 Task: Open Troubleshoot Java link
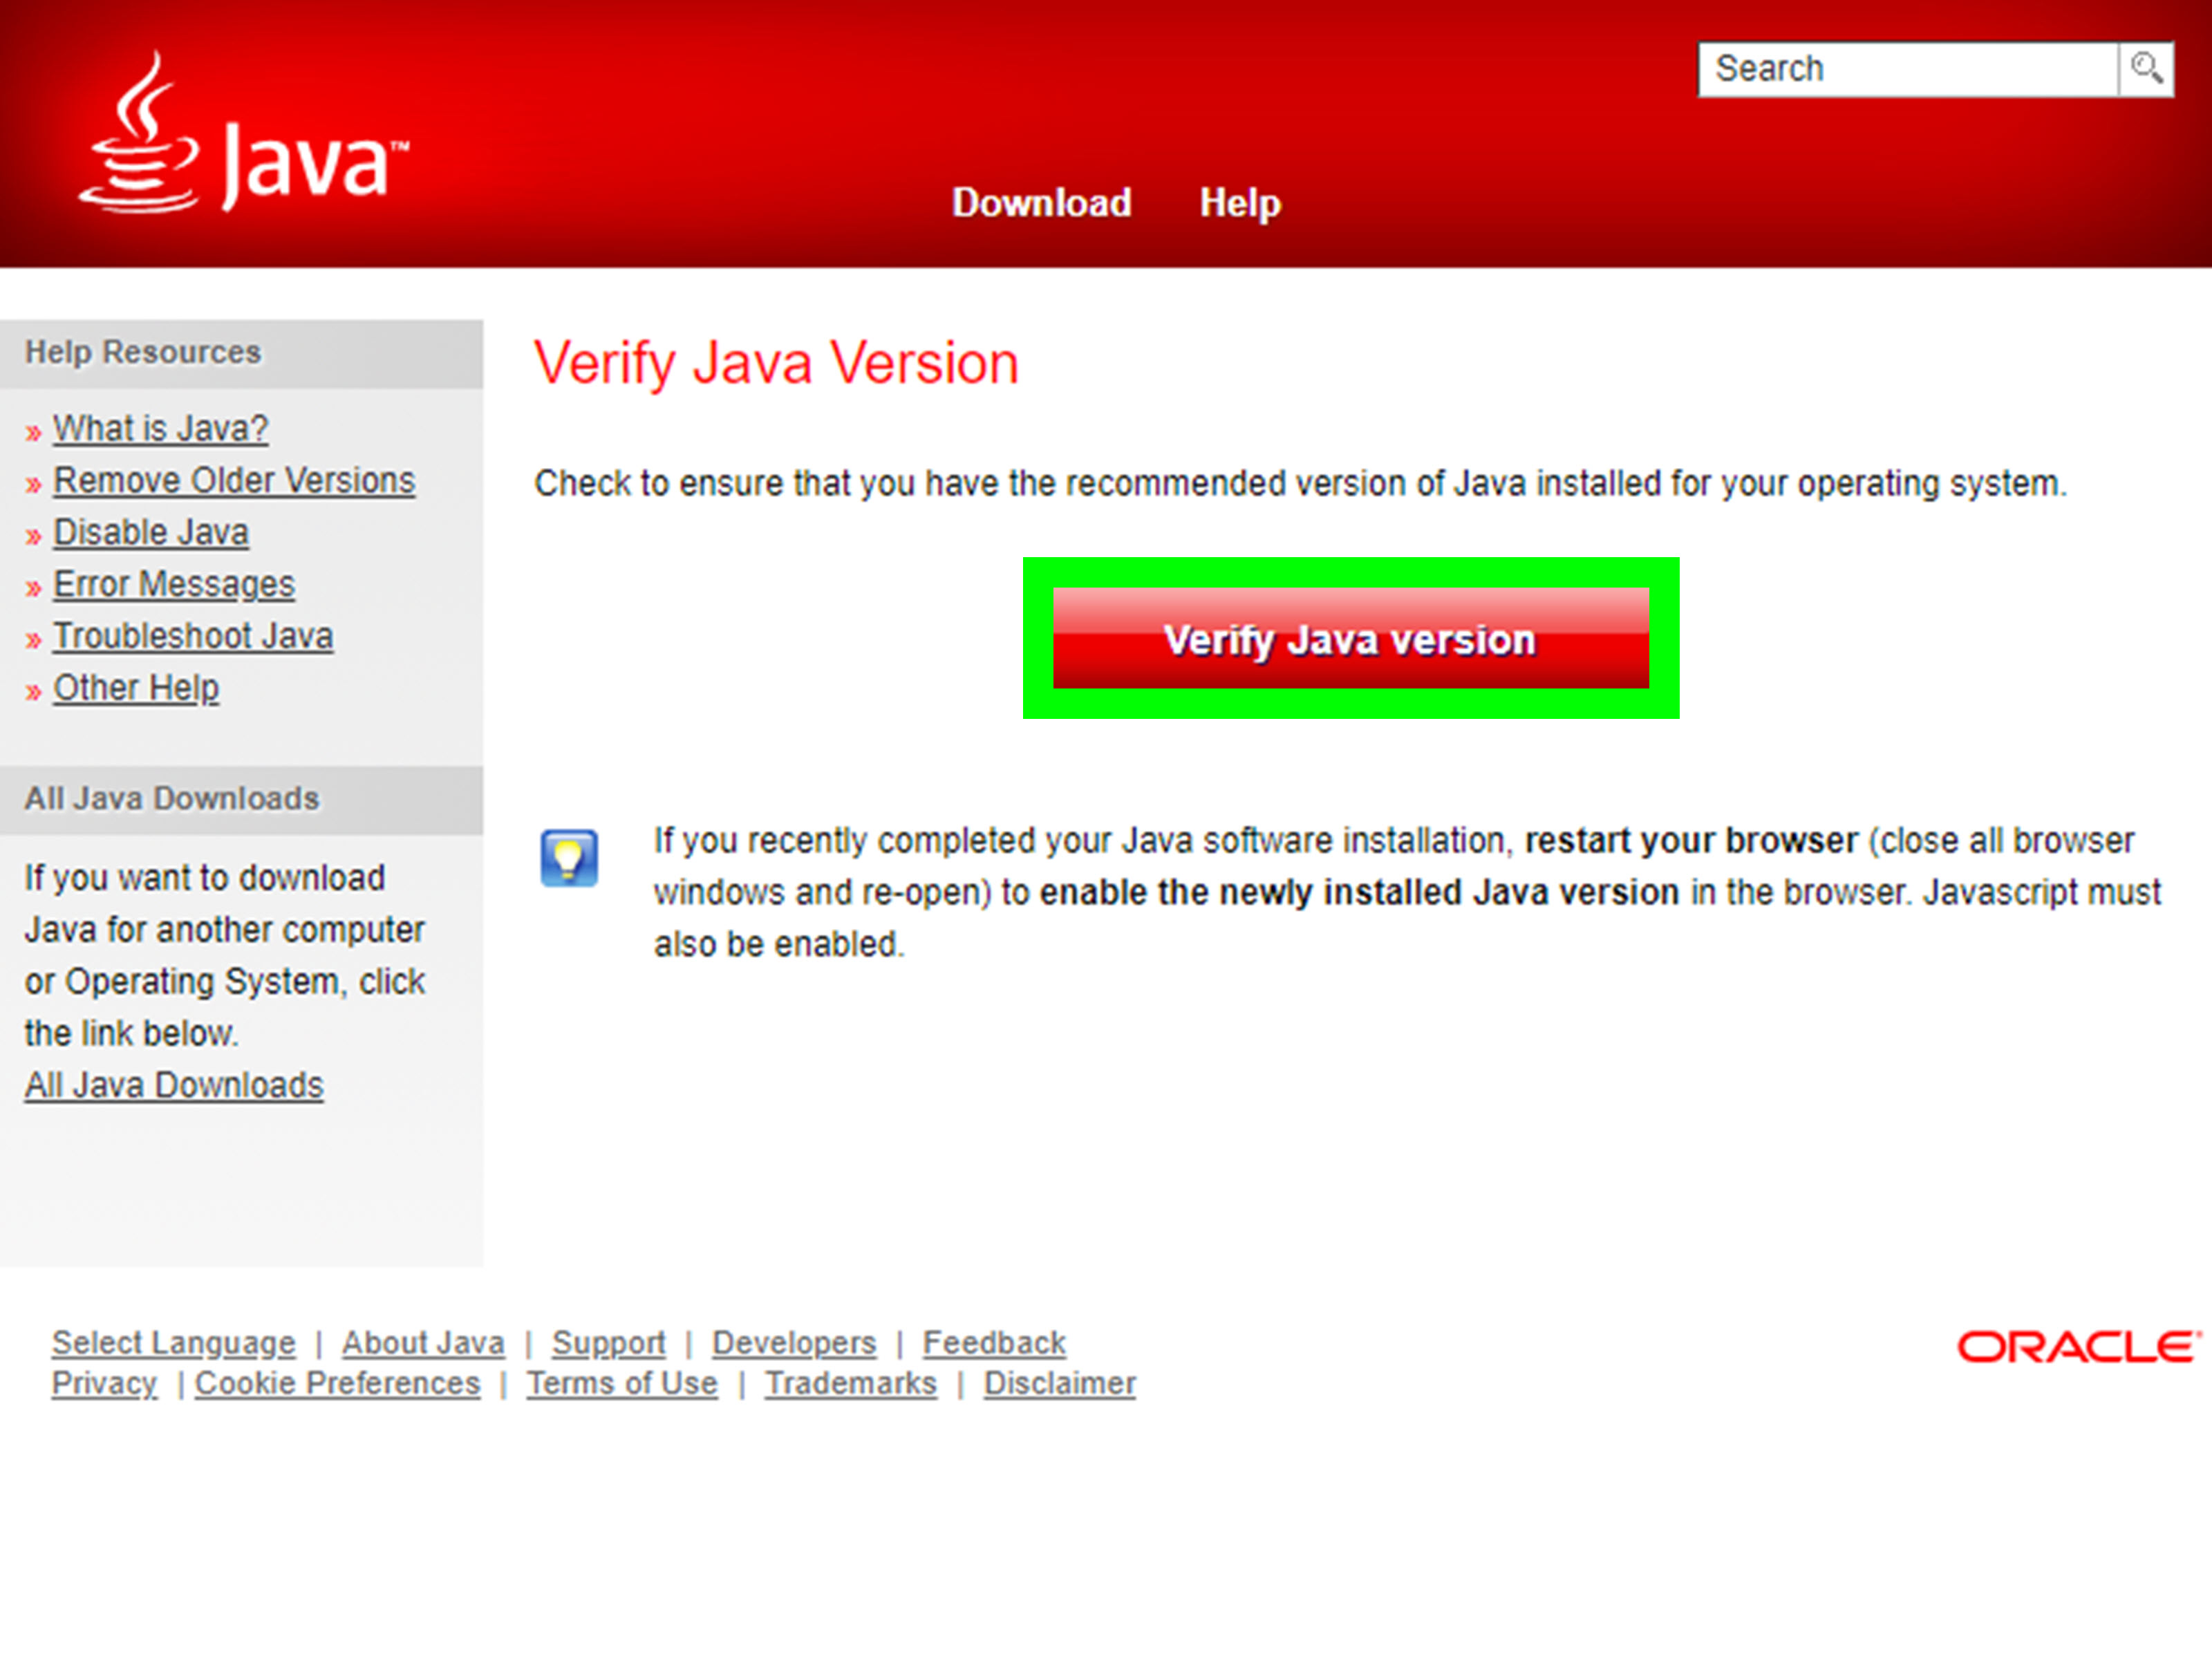192,637
